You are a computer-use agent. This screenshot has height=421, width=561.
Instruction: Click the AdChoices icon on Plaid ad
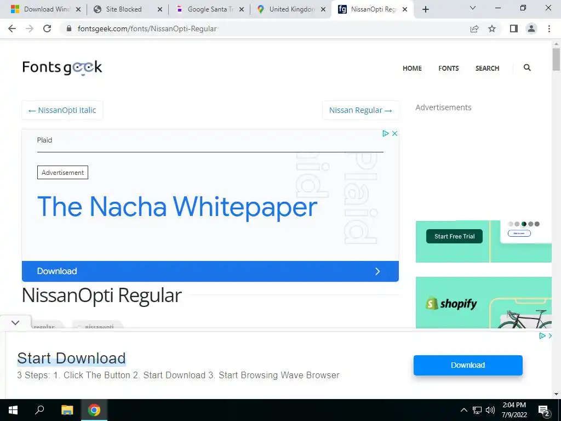coord(385,134)
